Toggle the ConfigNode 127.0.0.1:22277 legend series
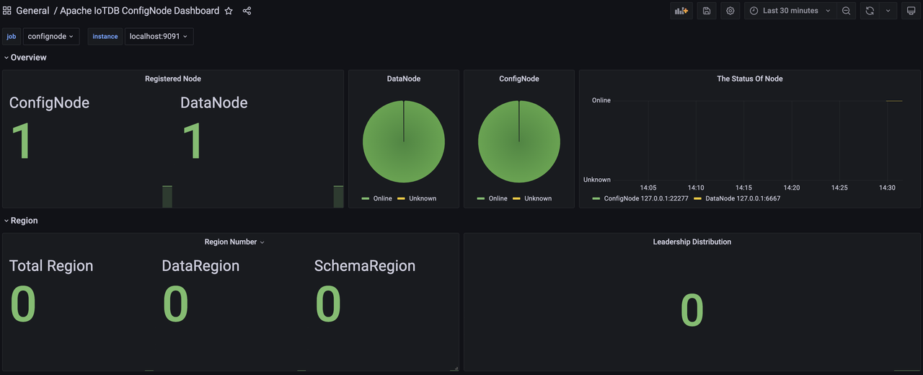Viewport: 923px width, 375px height. 645,198
